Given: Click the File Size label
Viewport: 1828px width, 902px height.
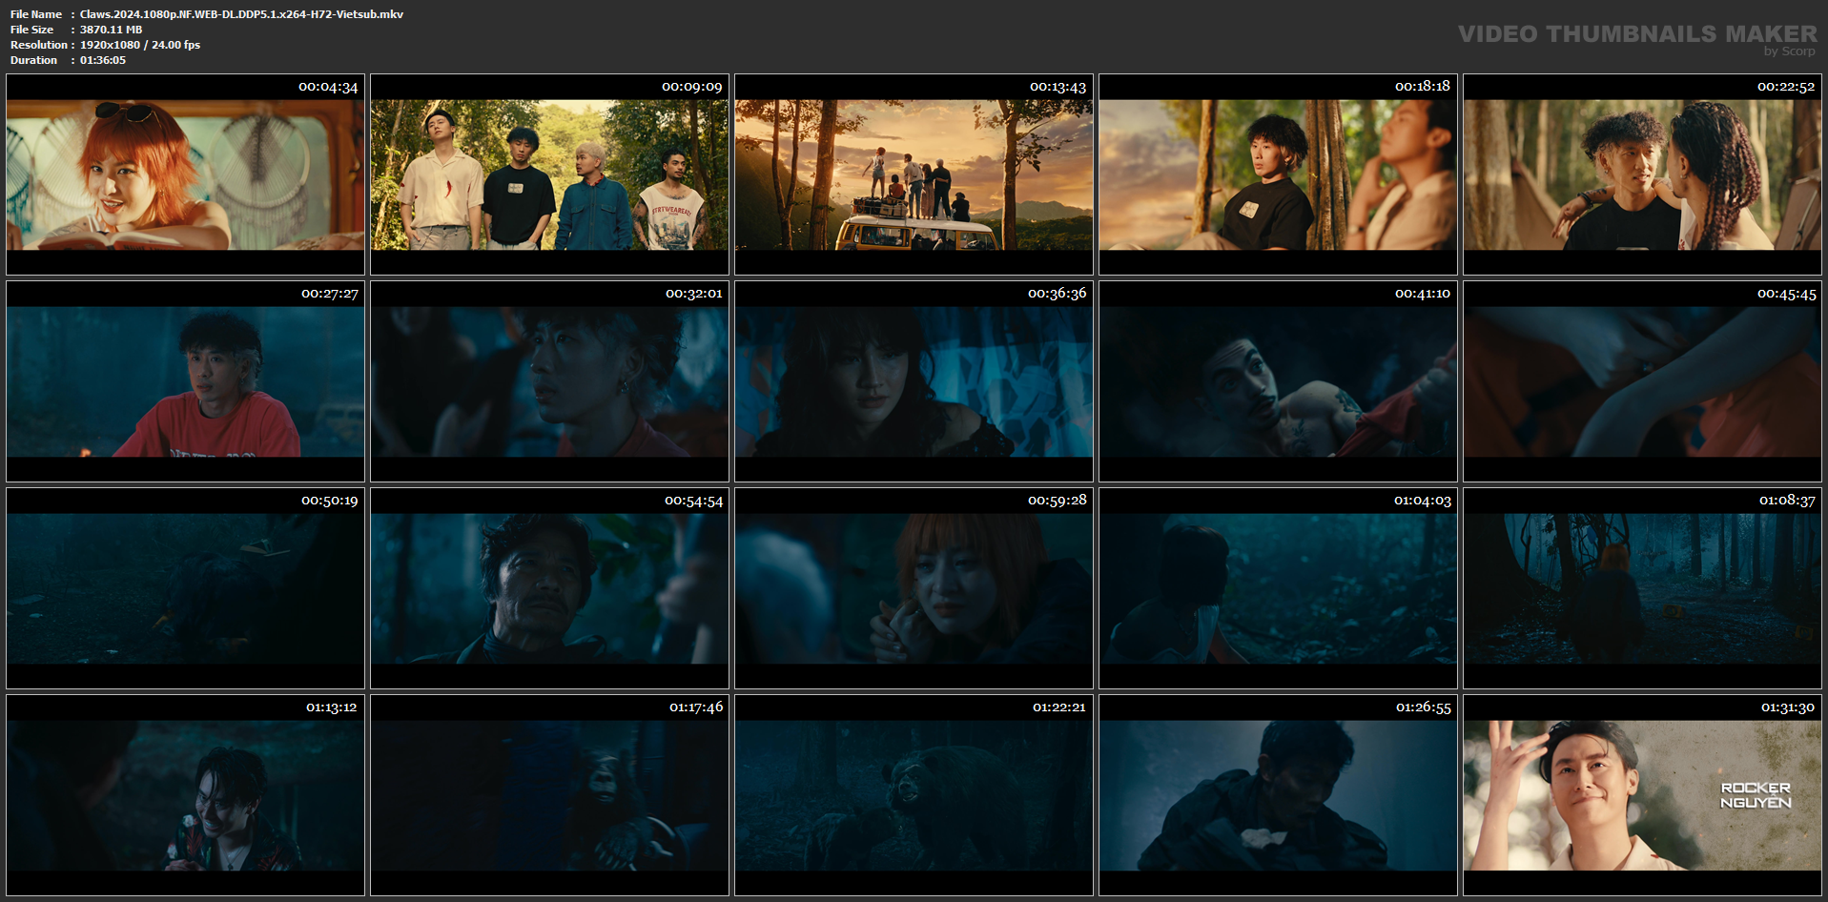Looking at the screenshot, I should (x=32, y=30).
